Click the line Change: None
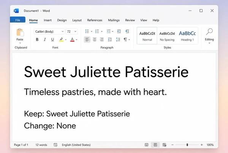Viewport: 228px width, 153px height. (50, 126)
